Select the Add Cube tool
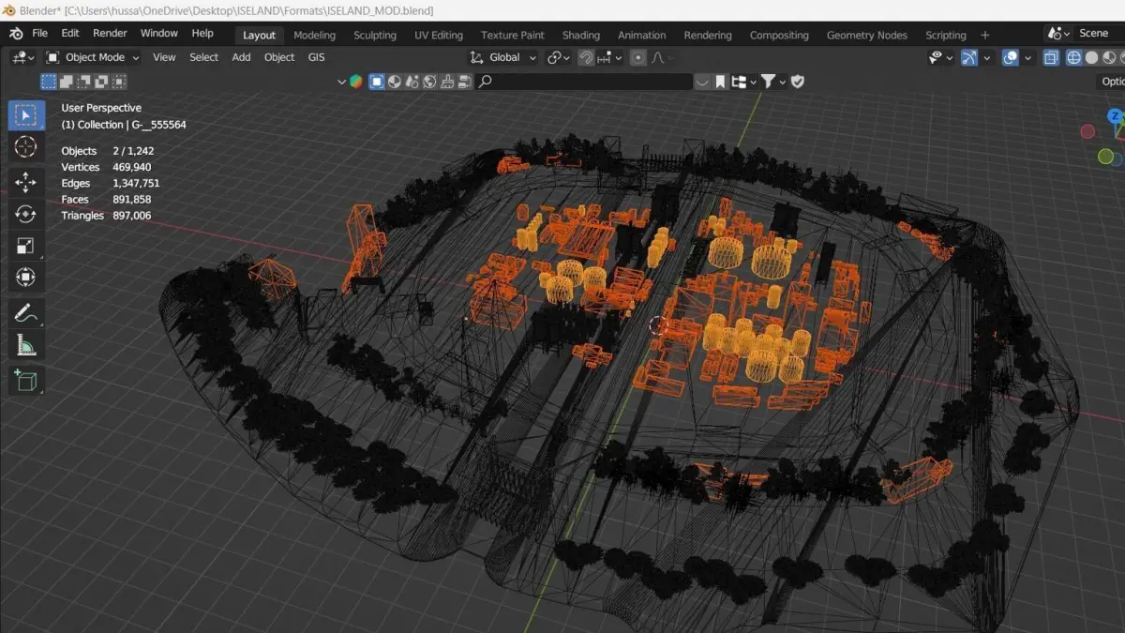The width and height of the screenshot is (1125, 633). point(25,380)
